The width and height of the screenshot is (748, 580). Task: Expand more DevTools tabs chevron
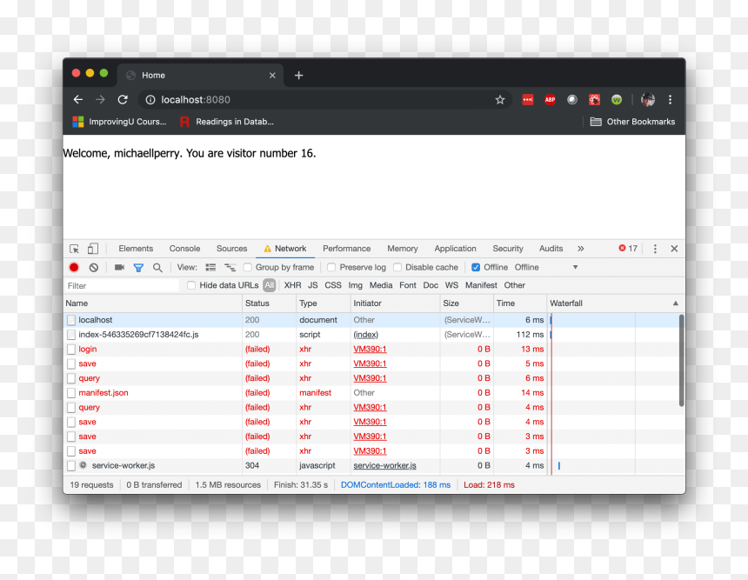tap(580, 249)
